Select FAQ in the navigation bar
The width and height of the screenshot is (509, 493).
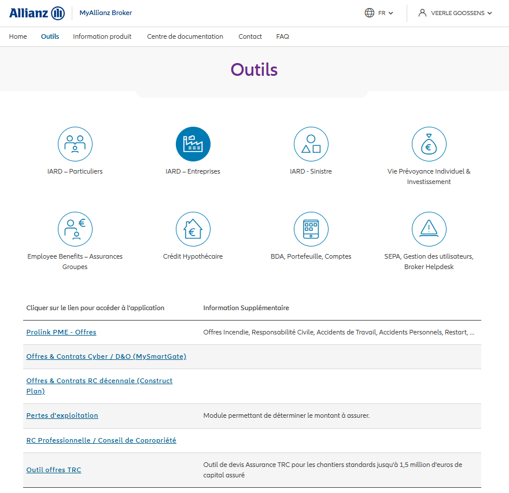pos(282,36)
